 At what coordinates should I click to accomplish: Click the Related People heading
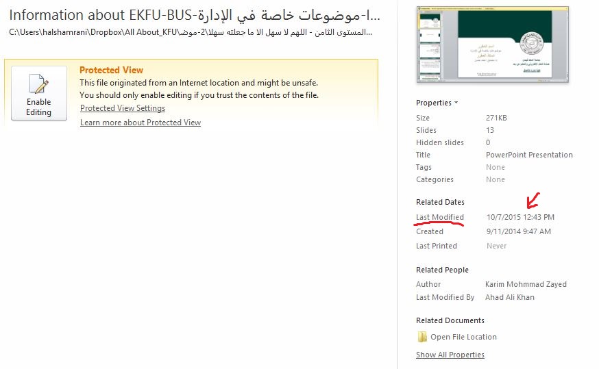442,270
